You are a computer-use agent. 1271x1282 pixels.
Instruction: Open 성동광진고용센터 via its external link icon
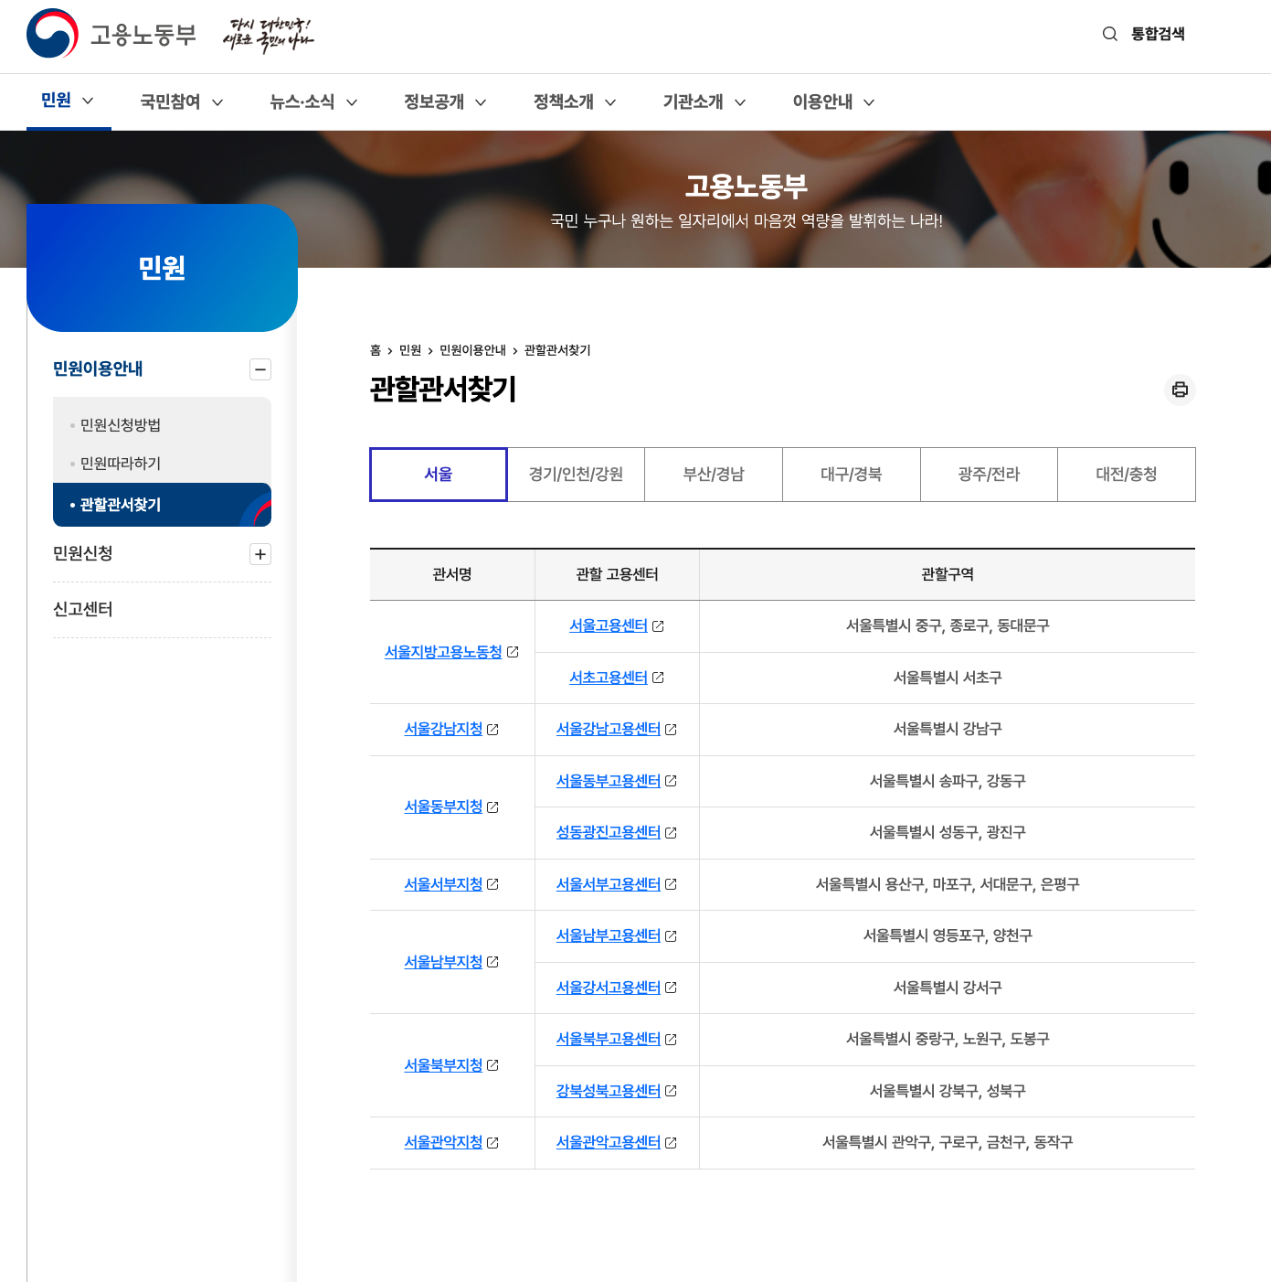point(672,833)
